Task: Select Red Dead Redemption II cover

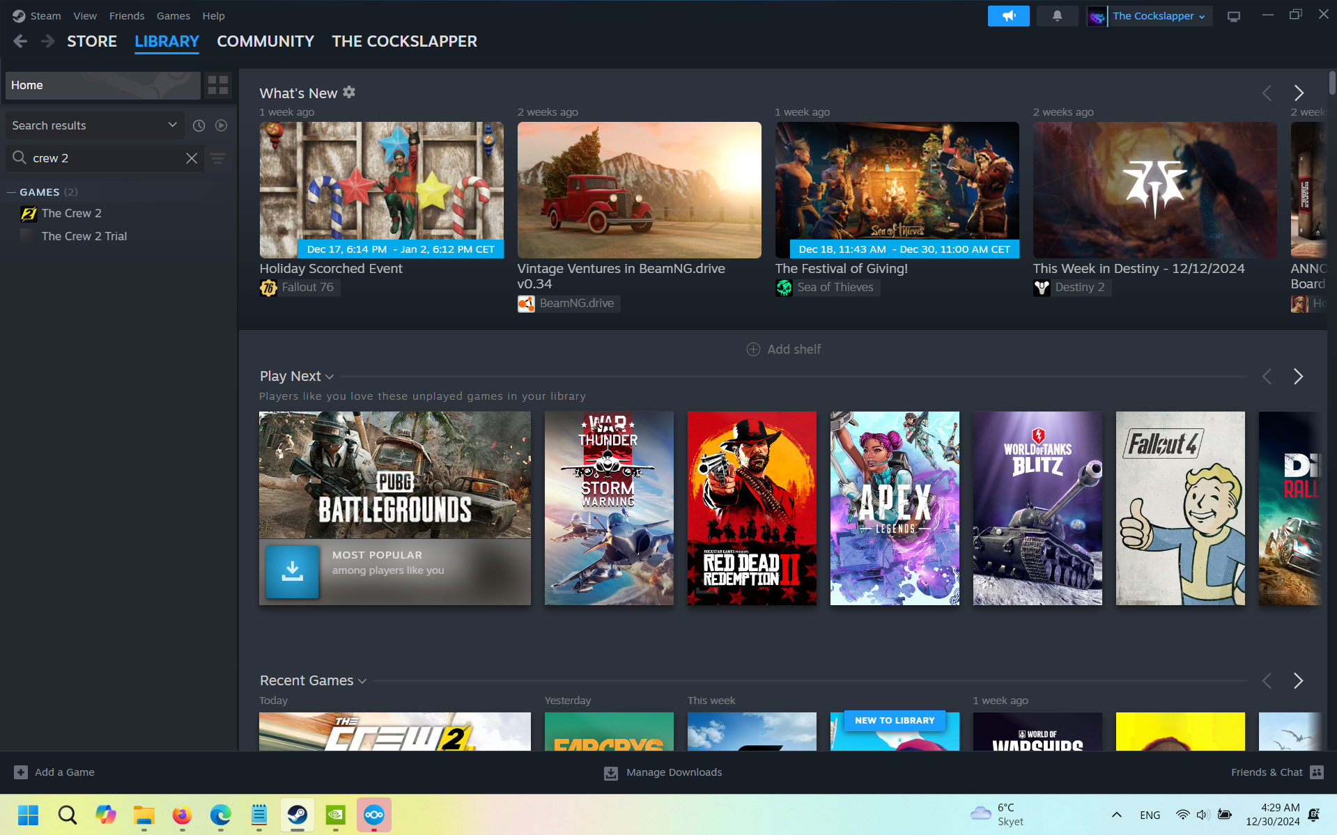Action: click(752, 508)
